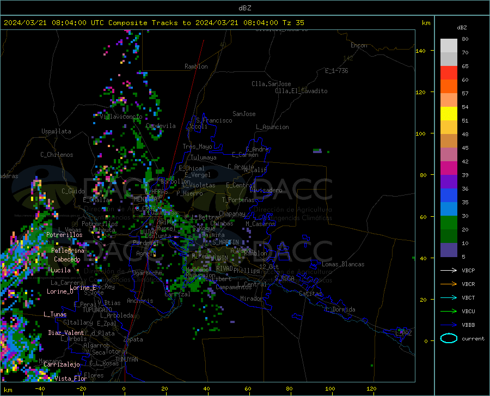Screen dimensions: 490x396
Task: Click the white VBCP arrow legend icon
Action: [x=449, y=270]
